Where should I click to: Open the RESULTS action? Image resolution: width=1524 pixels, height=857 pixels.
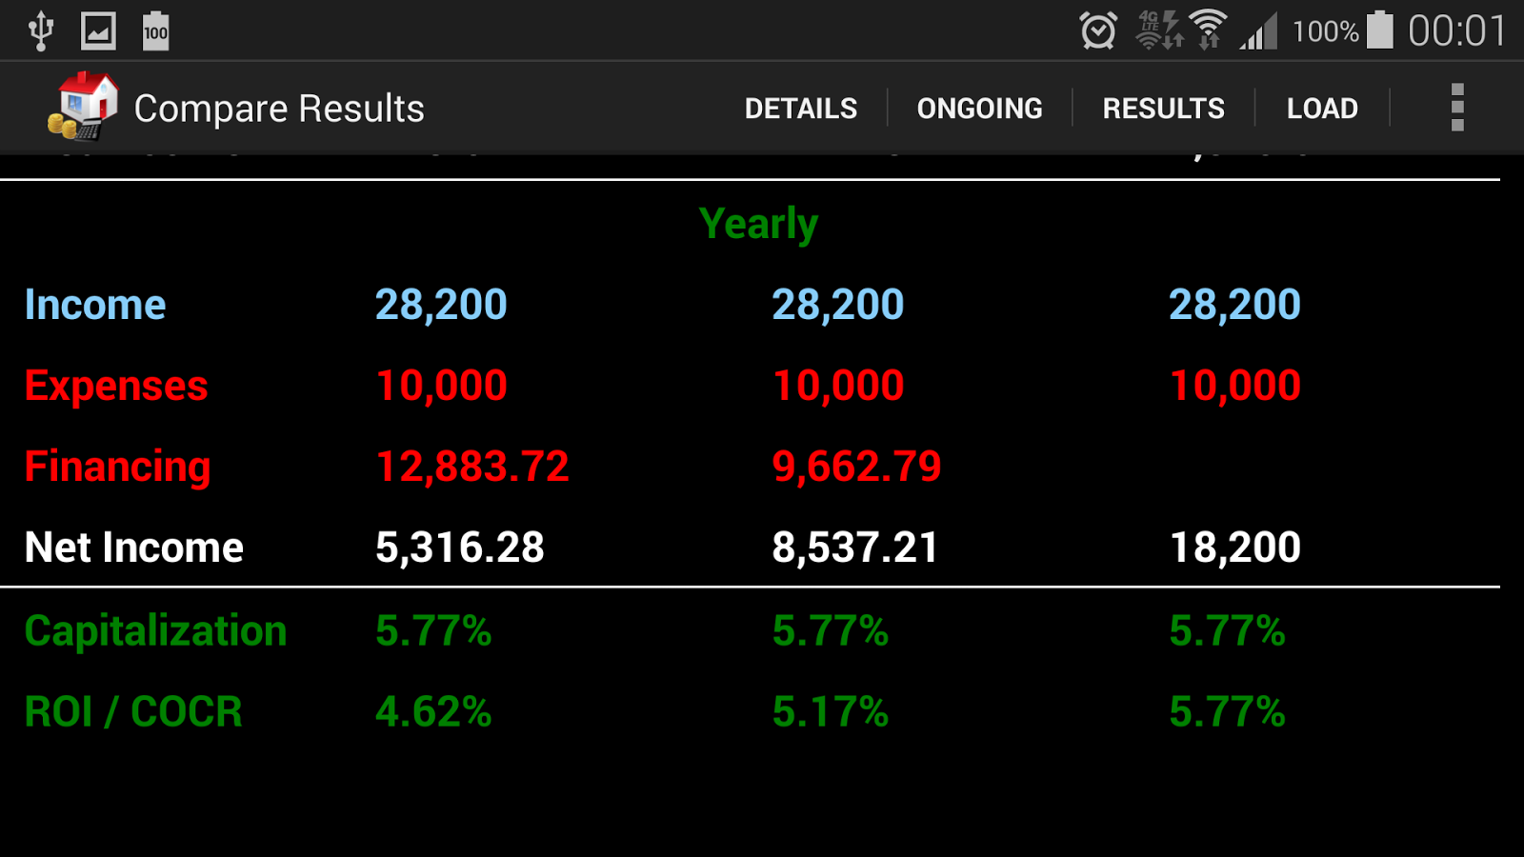pos(1164,109)
